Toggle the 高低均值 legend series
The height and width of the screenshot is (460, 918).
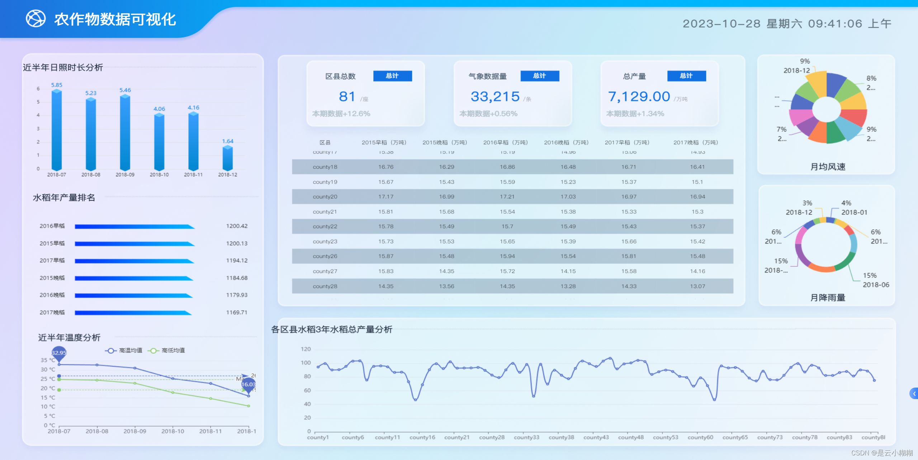(x=166, y=350)
